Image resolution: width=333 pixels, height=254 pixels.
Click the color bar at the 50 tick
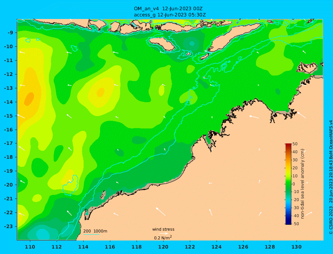288,144
